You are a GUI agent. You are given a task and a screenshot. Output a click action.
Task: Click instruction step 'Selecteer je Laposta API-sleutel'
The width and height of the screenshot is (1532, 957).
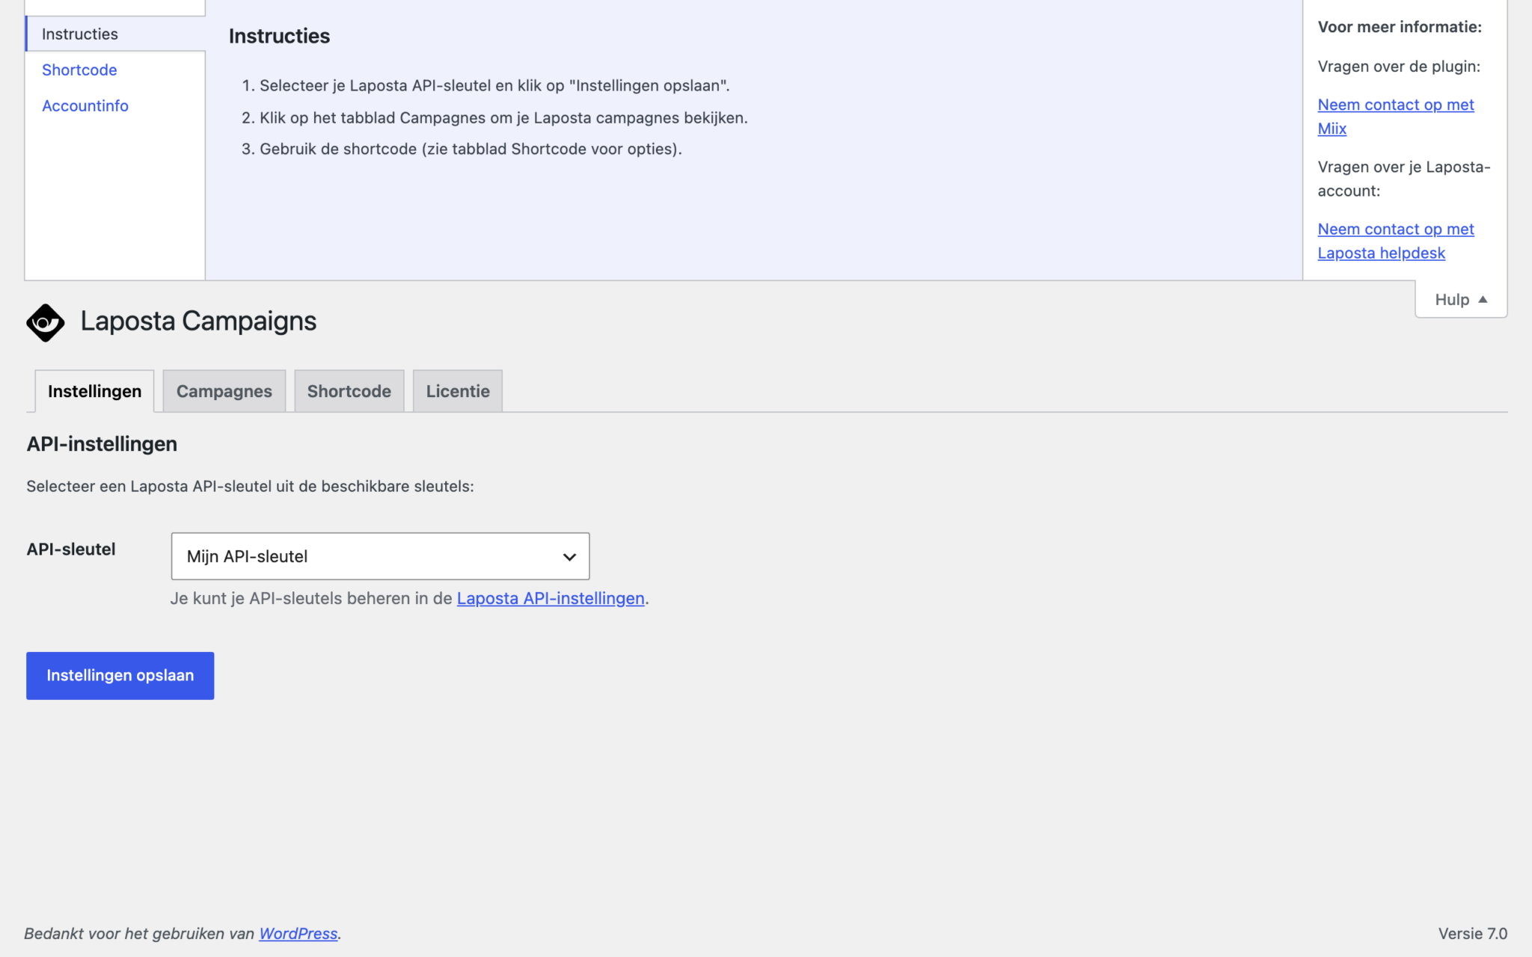(x=494, y=85)
